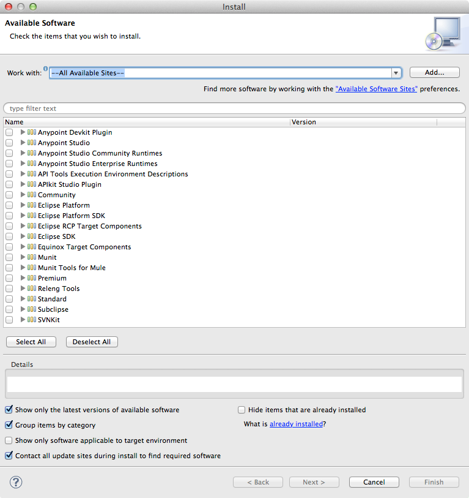Image resolution: width=469 pixels, height=498 pixels.
Task: Enable Hide items that are already installed
Action: pyautogui.click(x=242, y=410)
